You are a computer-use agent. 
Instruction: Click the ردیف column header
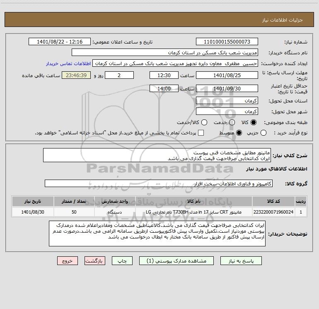pos(301,201)
